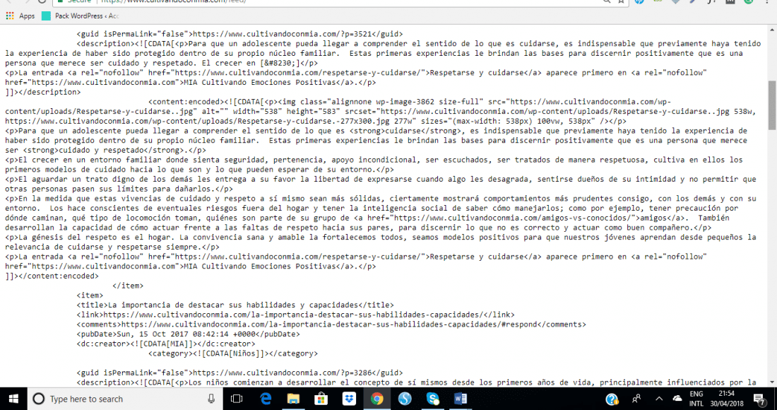777x410 pixels.
Task: Click the title 'La importancia de destacar sus habilidades'
Action: point(235,305)
